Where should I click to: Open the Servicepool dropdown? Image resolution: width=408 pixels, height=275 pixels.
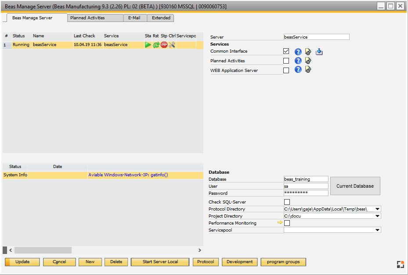pyautogui.click(x=378, y=230)
